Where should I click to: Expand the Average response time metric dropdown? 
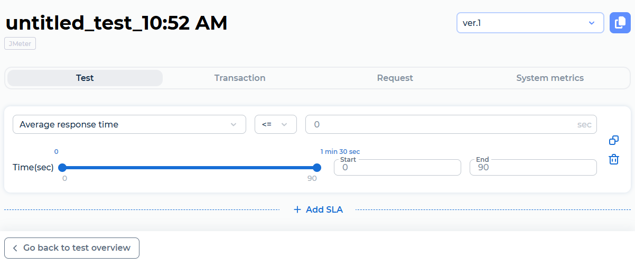point(129,125)
